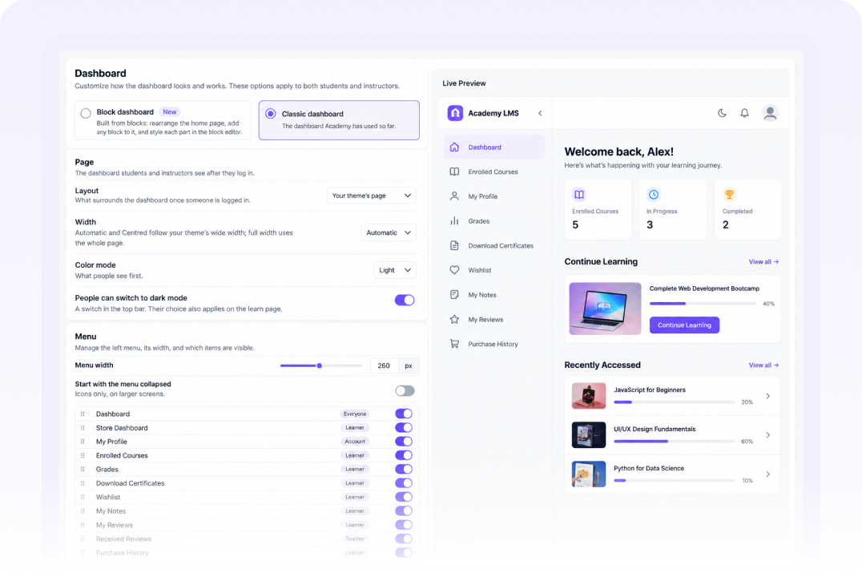
Task: Click View all next to Recently Accessed
Action: point(763,365)
